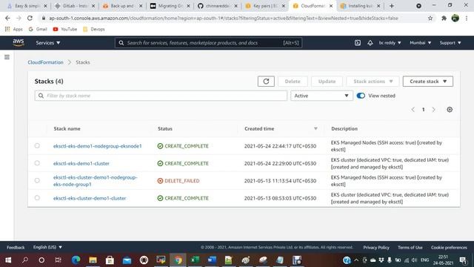
Task: Open Task View from taskbar
Action: [x=58, y=260]
